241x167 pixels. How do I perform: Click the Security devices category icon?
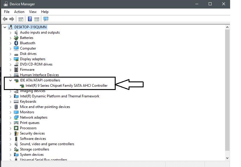16,133
